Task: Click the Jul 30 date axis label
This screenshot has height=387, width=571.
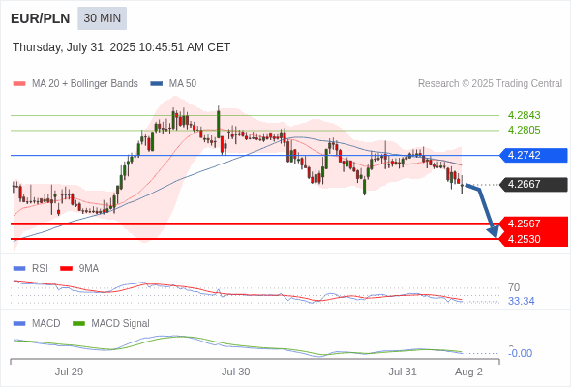Action: pyautogui.click(x=235, y=372)
